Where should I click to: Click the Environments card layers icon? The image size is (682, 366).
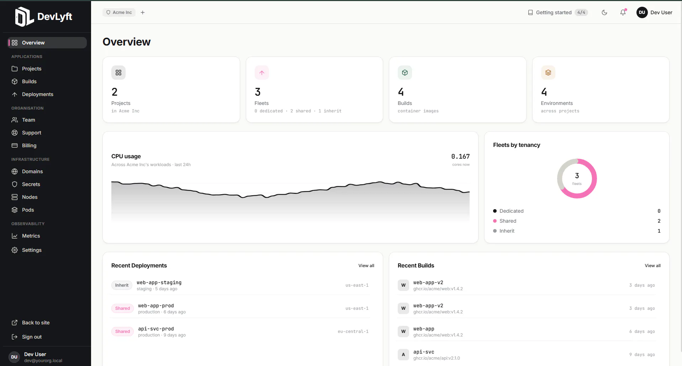click(x=548, y=73)
